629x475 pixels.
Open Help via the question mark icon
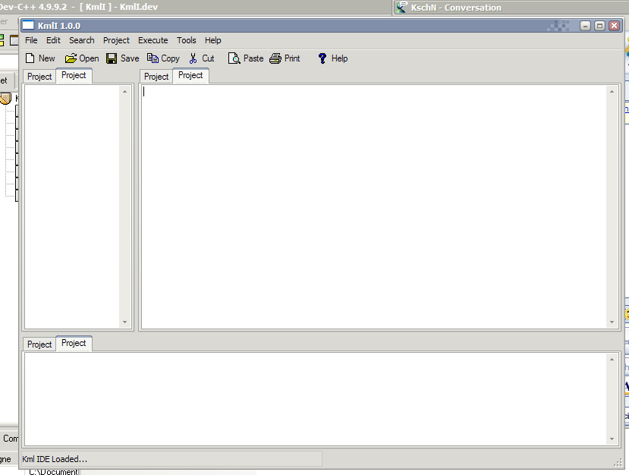(322, 58)
